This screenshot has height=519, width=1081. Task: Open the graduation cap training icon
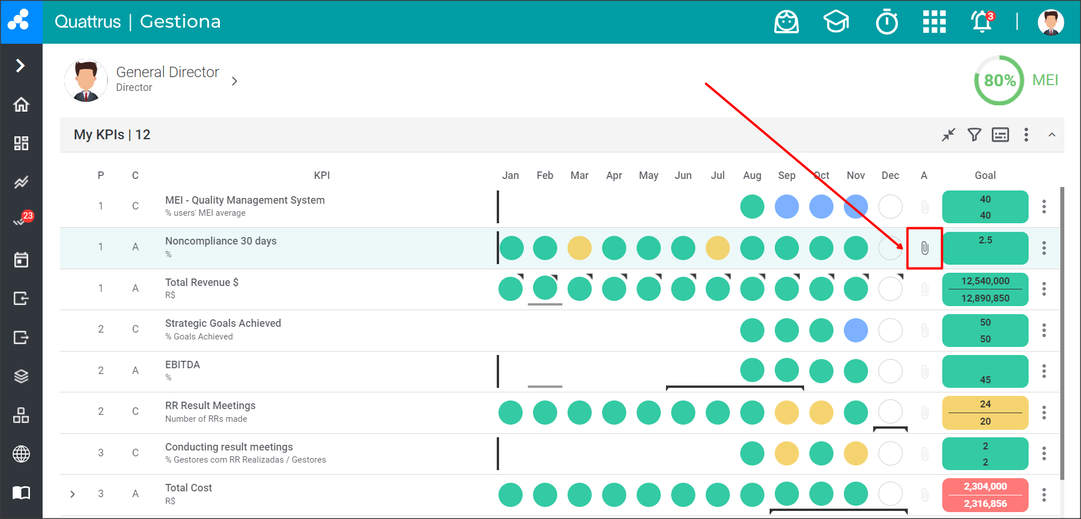(x=836, y=22)
